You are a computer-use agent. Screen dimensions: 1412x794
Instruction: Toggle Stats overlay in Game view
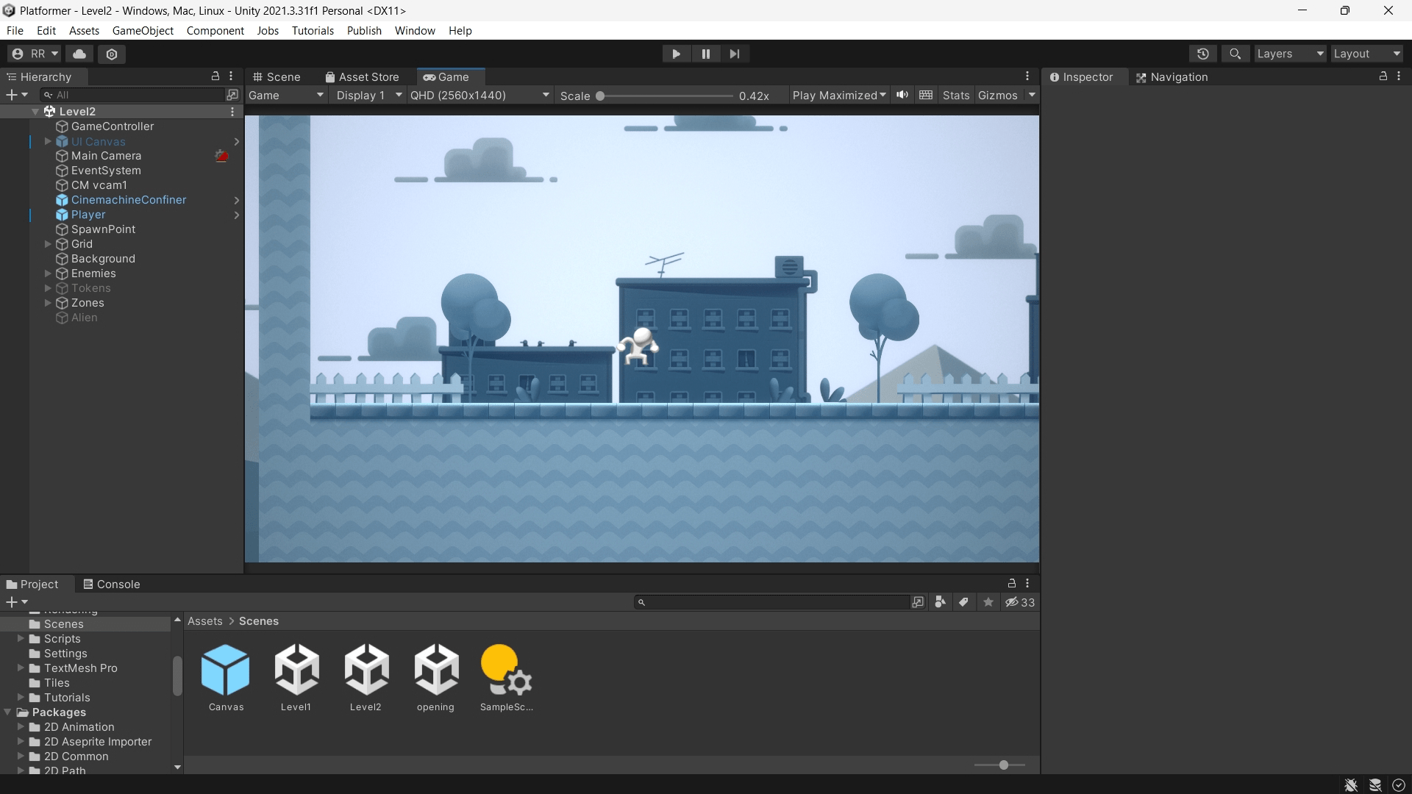point(956,96)
